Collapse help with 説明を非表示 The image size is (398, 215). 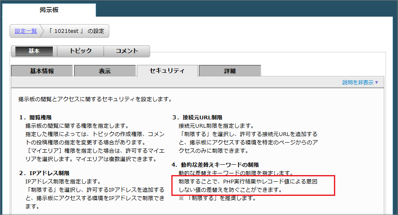[360, 82]
